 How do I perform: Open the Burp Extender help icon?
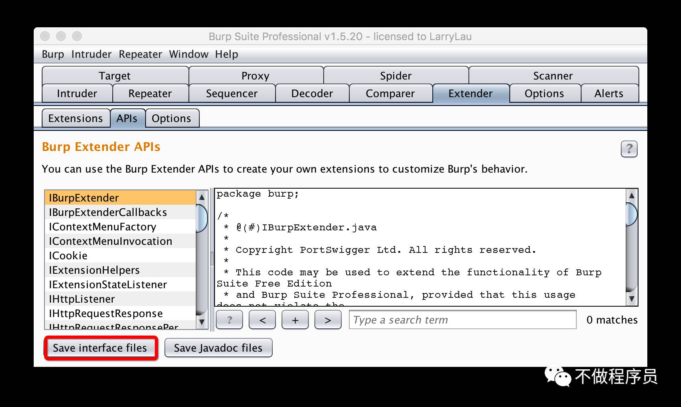click(629, 149)
